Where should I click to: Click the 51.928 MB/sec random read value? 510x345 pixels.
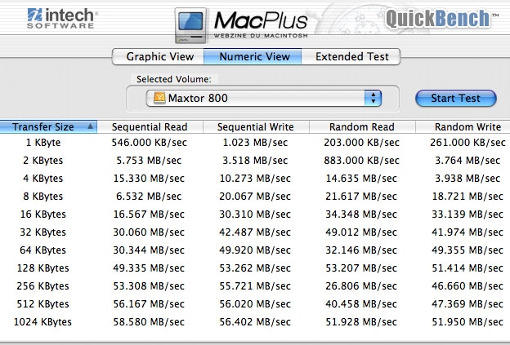click(x=361, y=322)
